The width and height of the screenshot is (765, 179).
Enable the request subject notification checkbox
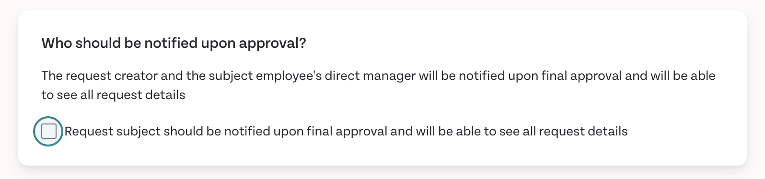(49, 131)
